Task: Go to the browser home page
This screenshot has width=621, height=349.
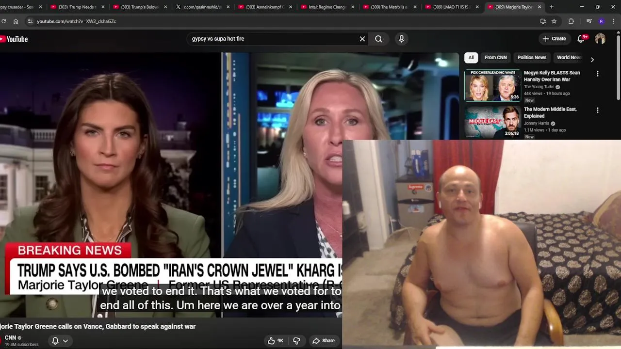Action: 16,21
